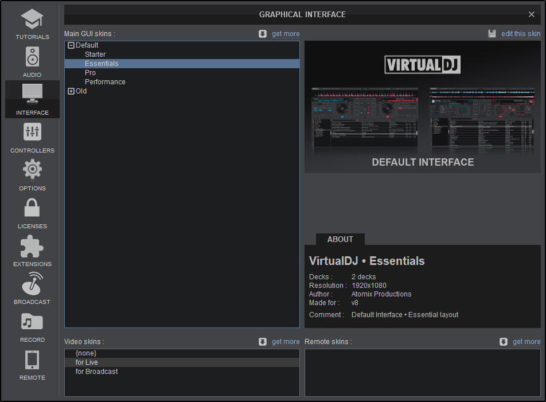The height and width of the screenshot is (402, 546).
Task: Open Record music folder icon
Action: click(x=32, y=321)
